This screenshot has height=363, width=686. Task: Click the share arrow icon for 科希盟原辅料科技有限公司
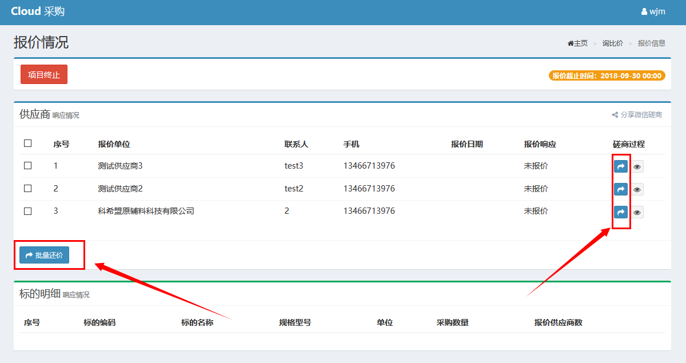[620, 212]
